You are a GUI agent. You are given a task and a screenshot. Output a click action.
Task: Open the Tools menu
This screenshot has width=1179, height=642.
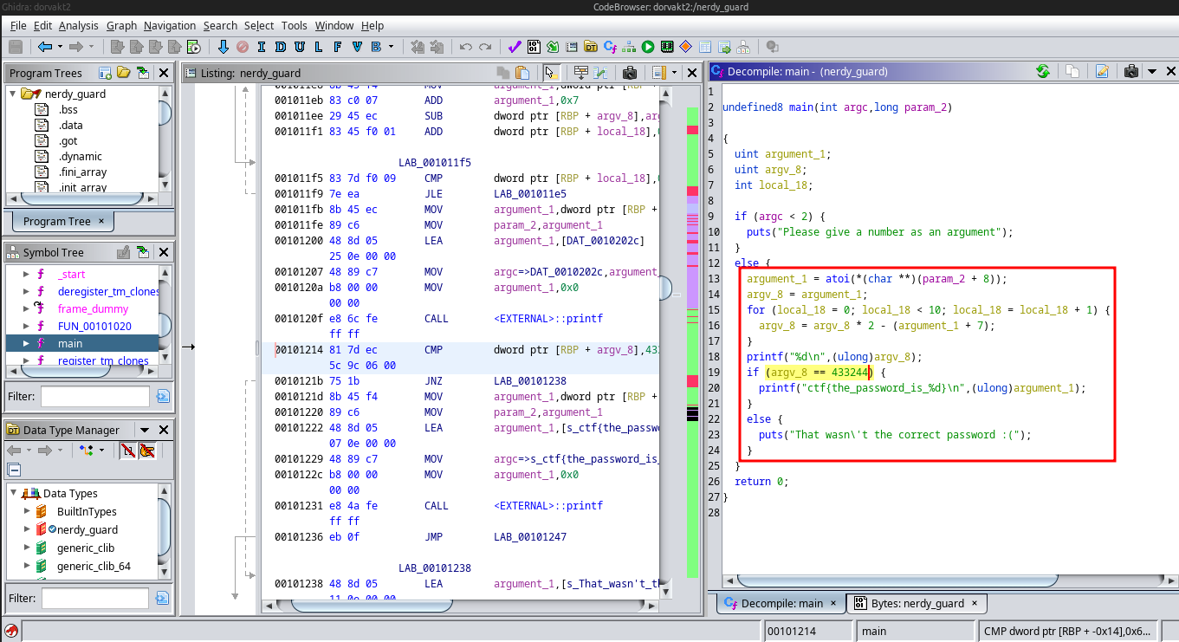295,25
